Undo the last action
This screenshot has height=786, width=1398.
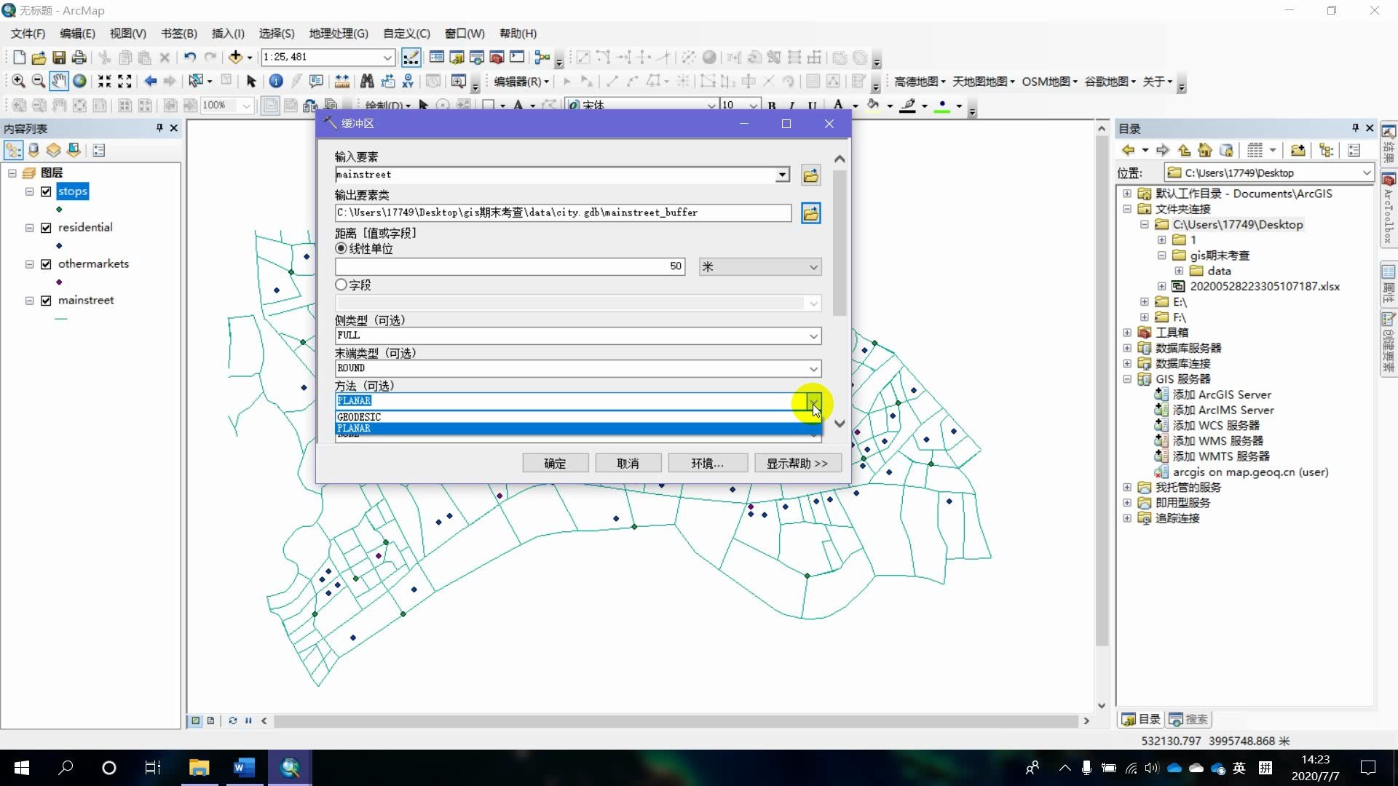(190, 57)
